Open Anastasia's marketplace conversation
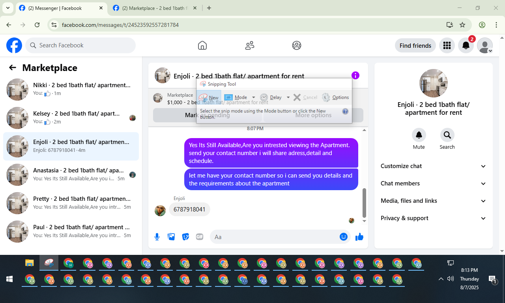The height and width of the screenshot is (303, 505). [71, 175]
